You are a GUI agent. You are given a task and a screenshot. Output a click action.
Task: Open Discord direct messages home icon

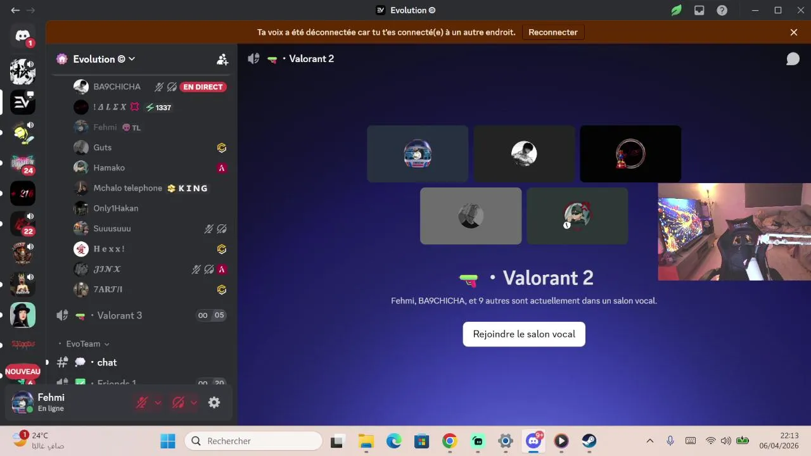point(23,35)
